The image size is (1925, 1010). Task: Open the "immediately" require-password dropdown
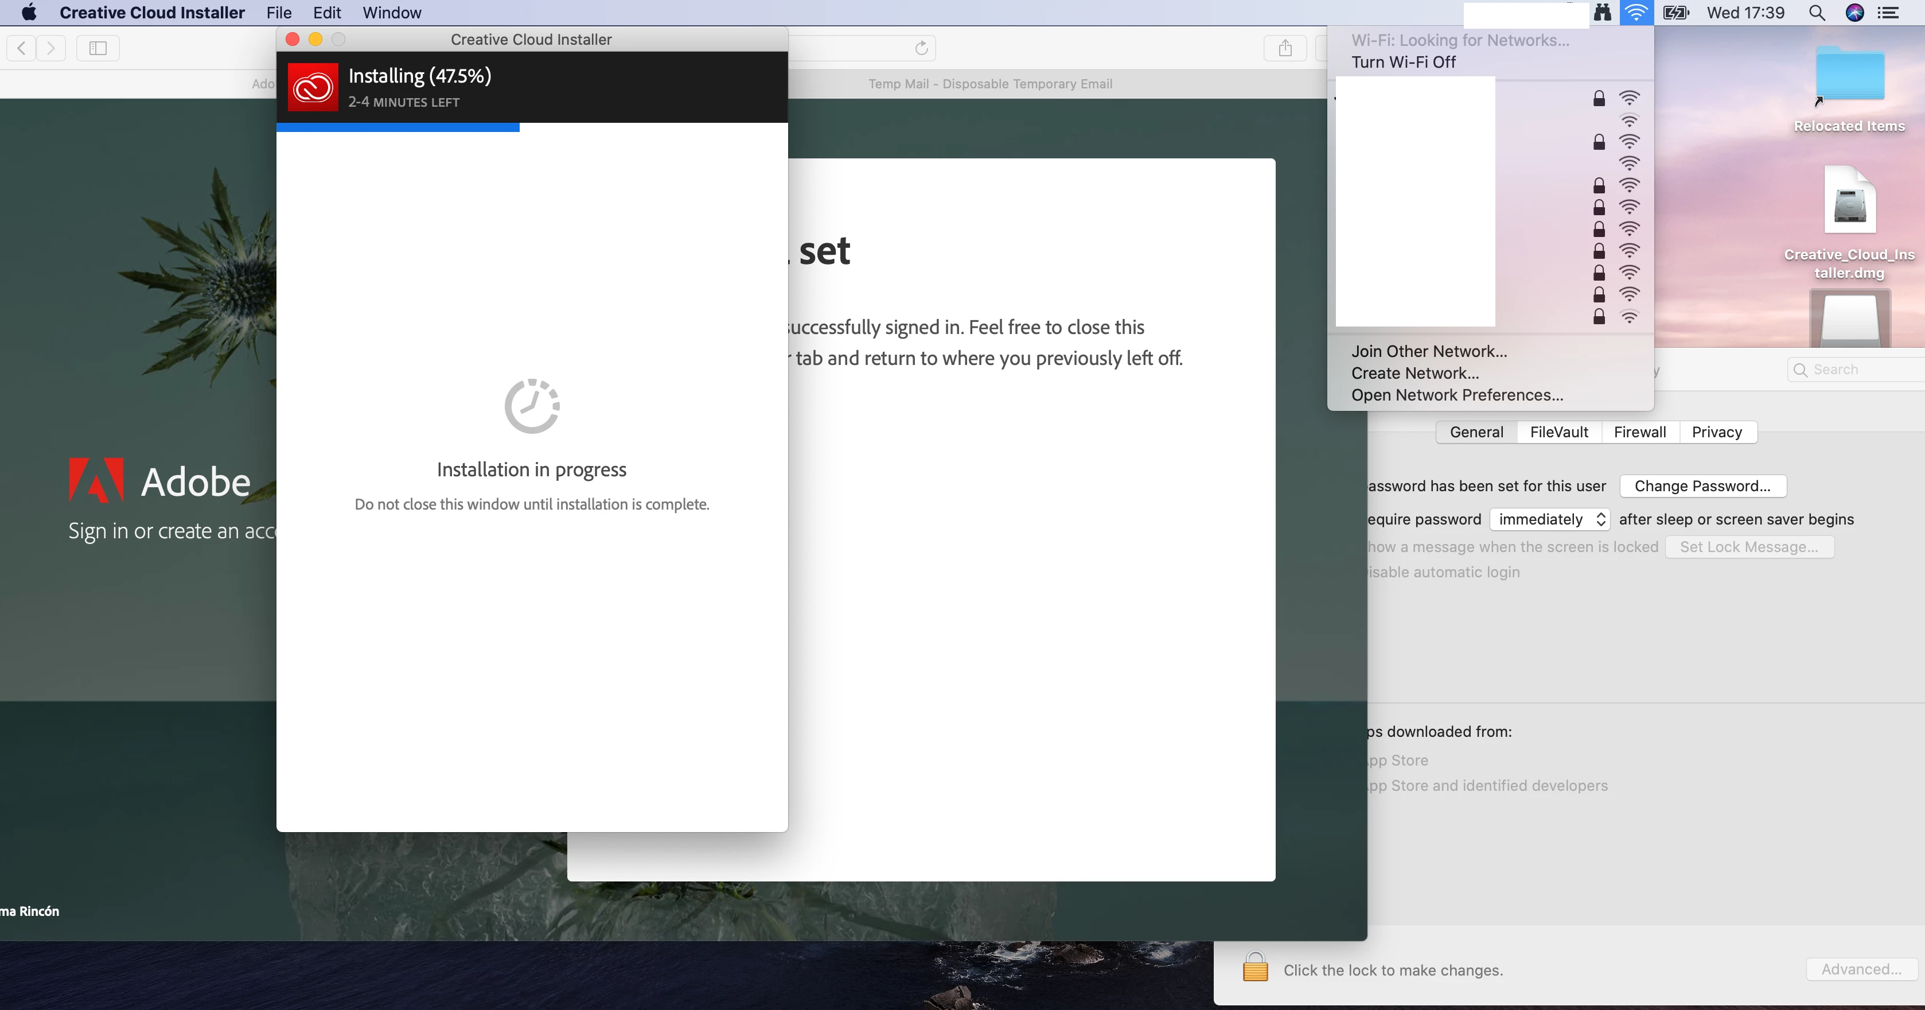click(x=1550, y=519)
